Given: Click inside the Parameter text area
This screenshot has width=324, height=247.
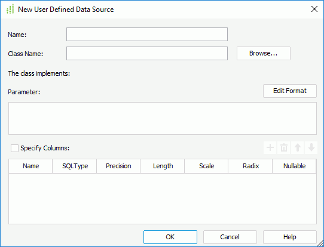Looking at the screenshot, I should click(x=163, y=118).
